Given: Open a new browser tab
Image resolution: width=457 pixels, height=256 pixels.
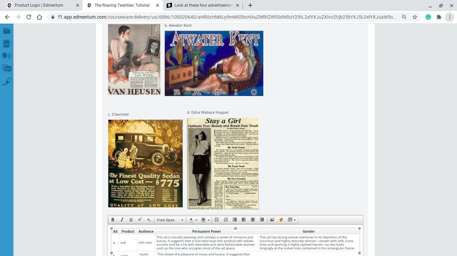Looking at the screenshot, I should (x=250, y=5).
